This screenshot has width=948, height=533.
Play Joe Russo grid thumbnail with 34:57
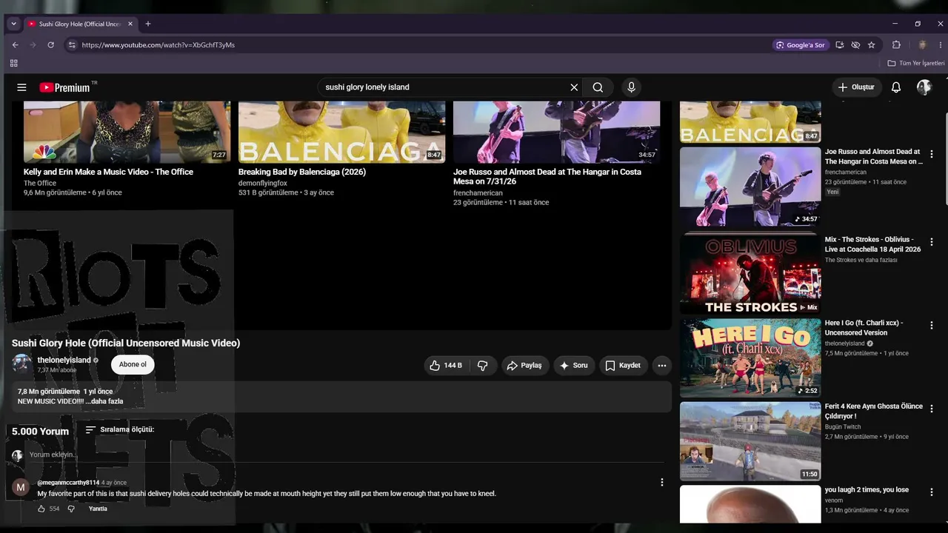coord(556,132)
